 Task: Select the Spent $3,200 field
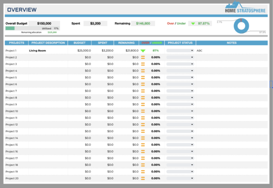tap(96, 24)
